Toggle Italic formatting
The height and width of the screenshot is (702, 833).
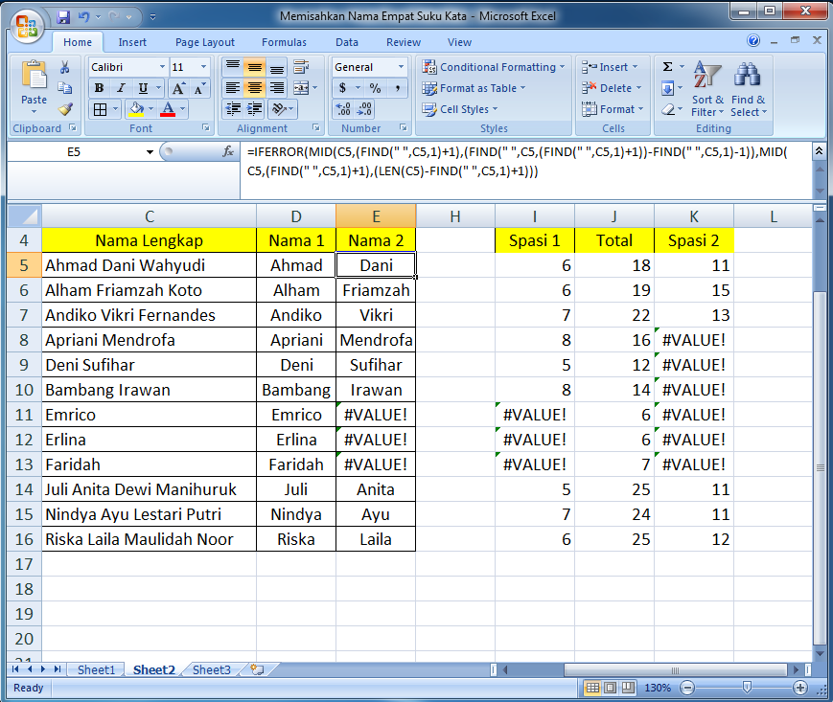click(x=121, y=88)
